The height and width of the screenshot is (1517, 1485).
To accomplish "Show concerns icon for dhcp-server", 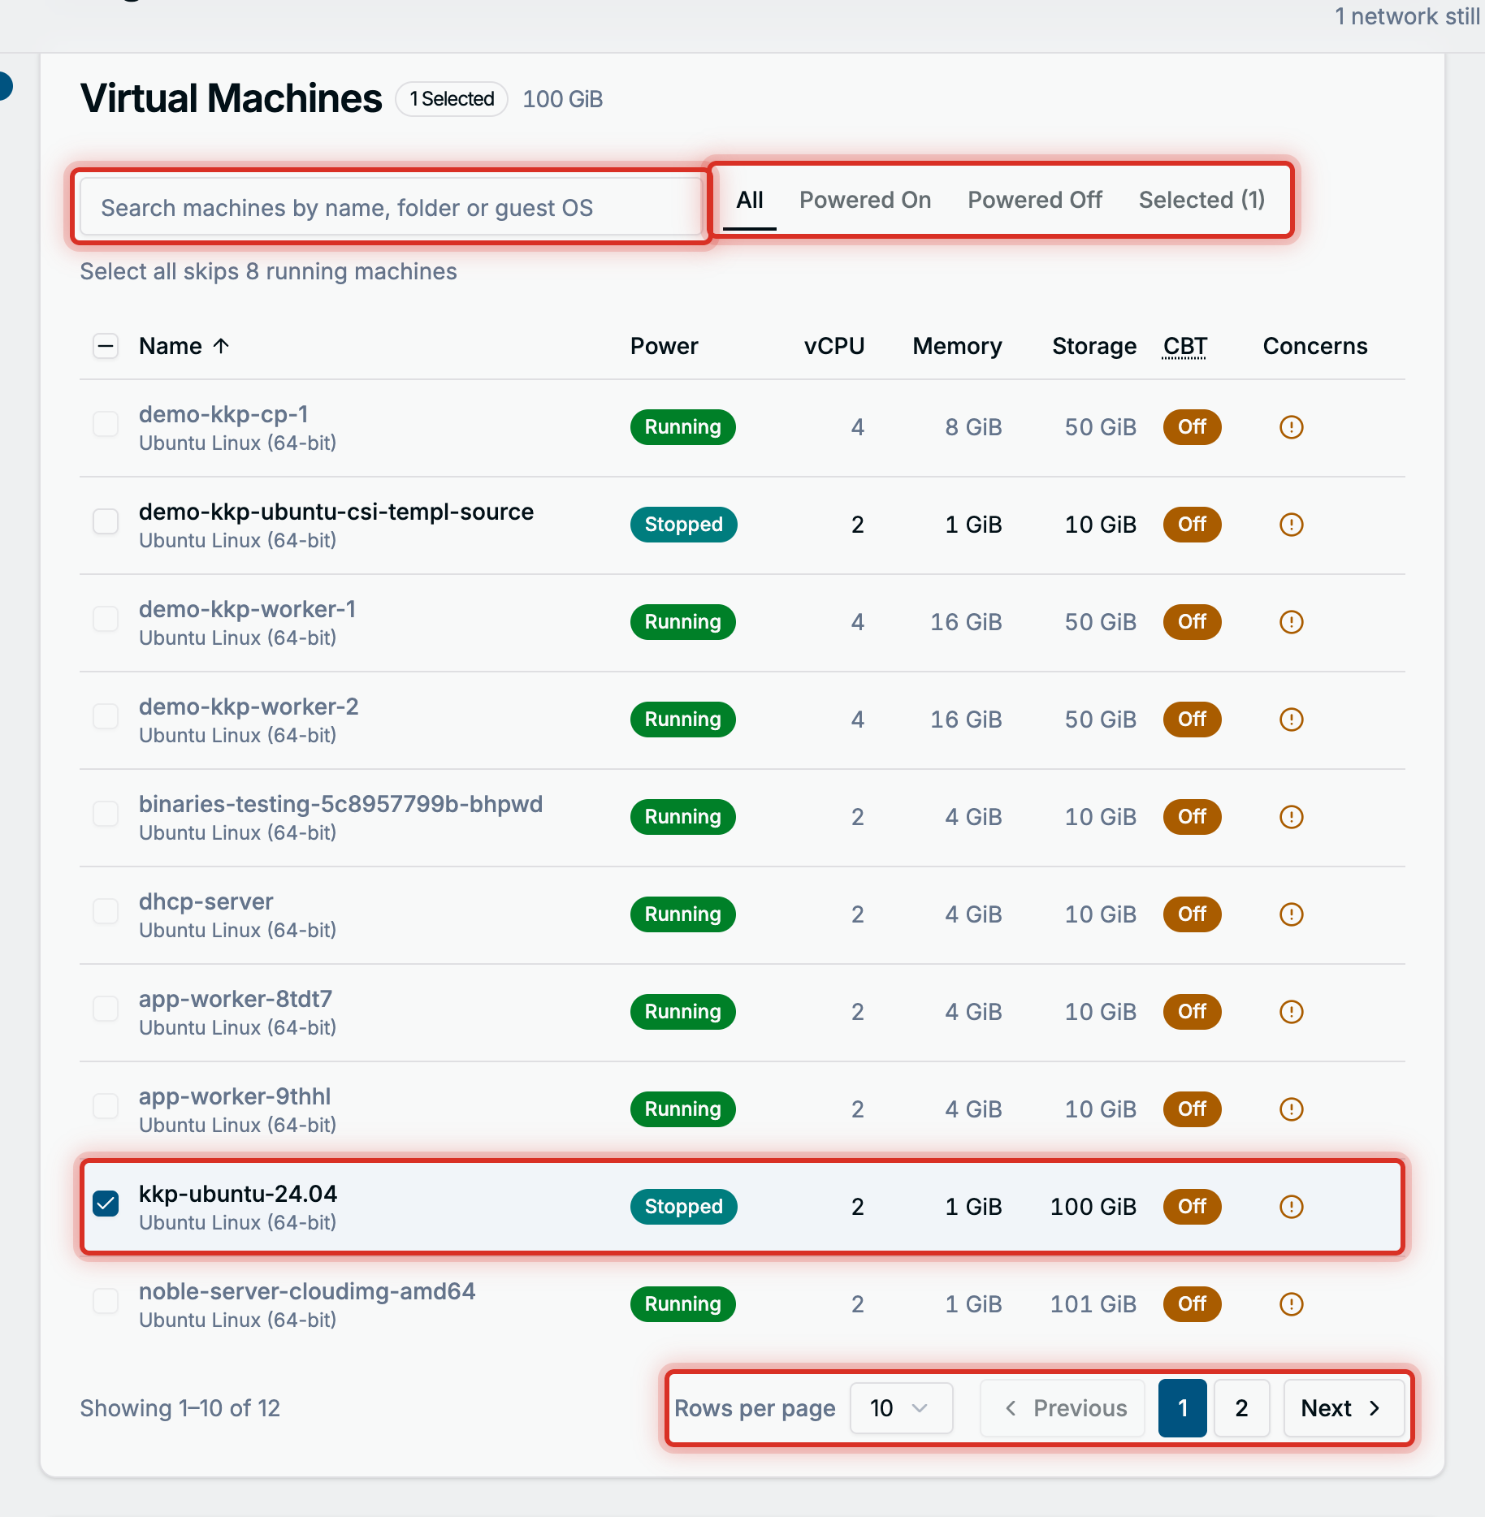I will coord(1291,914).
